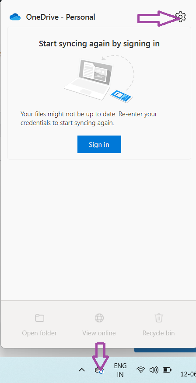
Task: Open the date display in taskbar
Action: pos(188,374)
